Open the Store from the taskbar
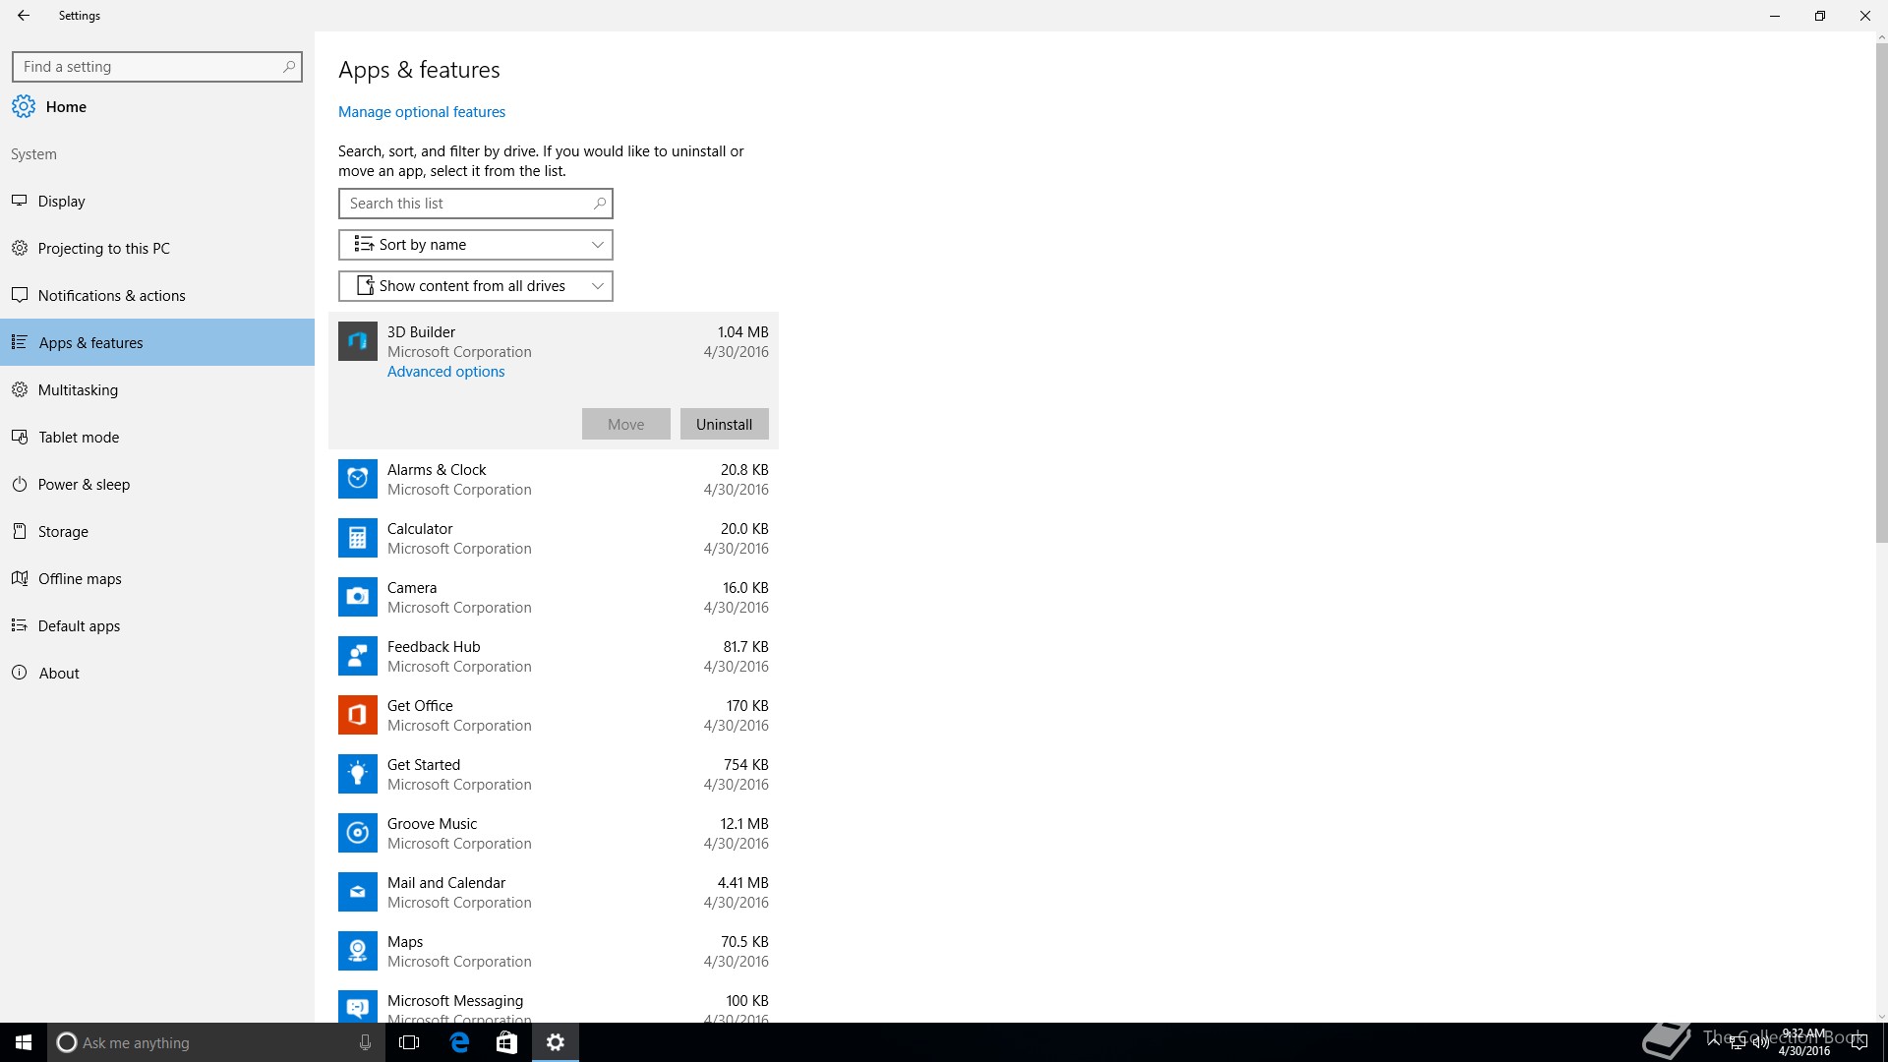Image resolution: width=1888 pixels, height=1062 pixels. (x=506, y=1042)
